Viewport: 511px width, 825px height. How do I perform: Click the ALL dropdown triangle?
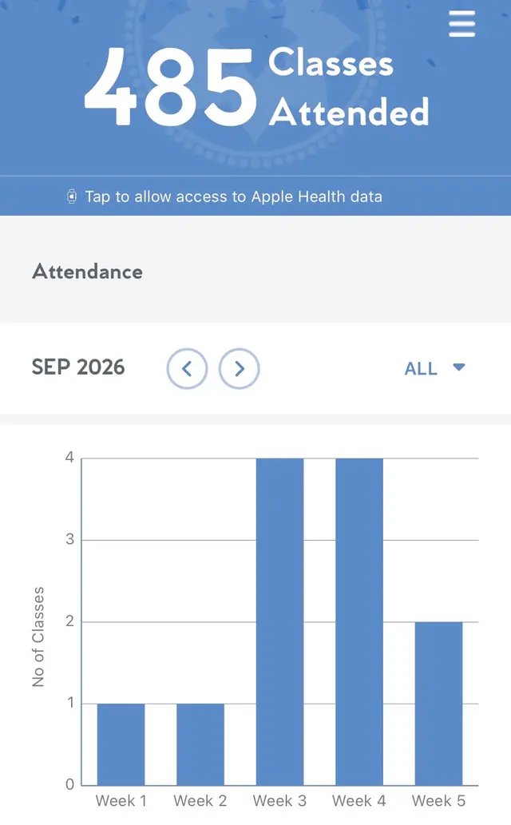459,367
